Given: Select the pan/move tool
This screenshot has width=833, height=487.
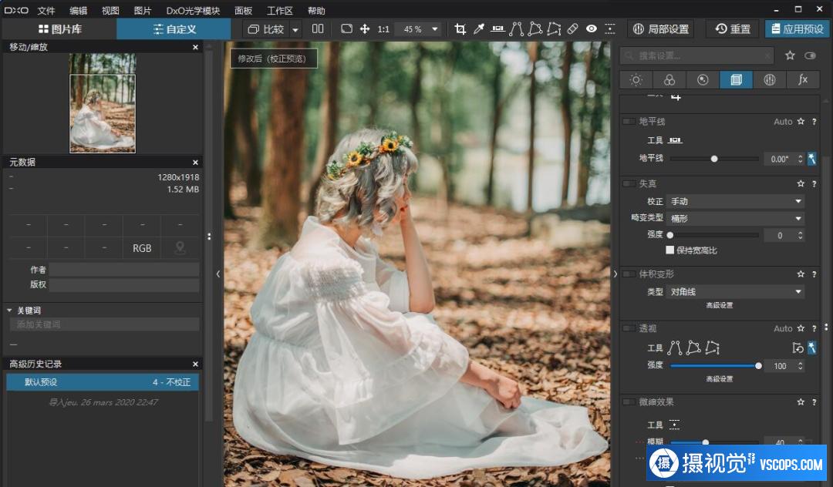Looking at the screenshot, I should [x=365, y=29].
